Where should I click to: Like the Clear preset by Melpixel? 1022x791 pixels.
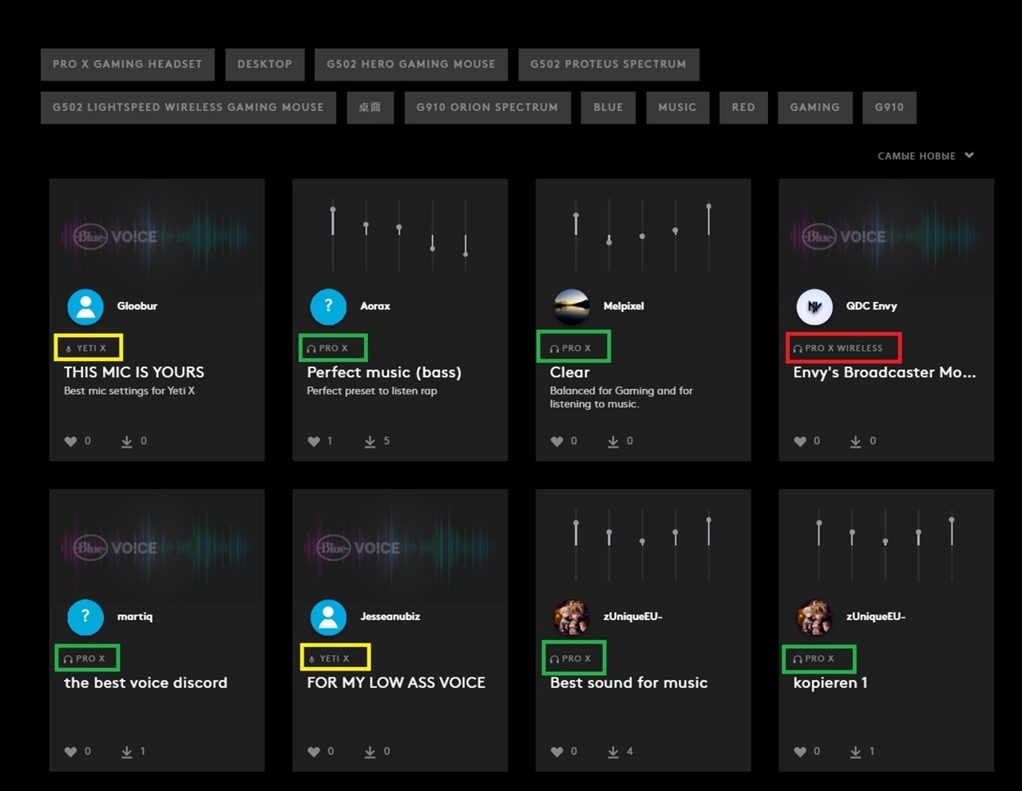click(x=557, y=442)
